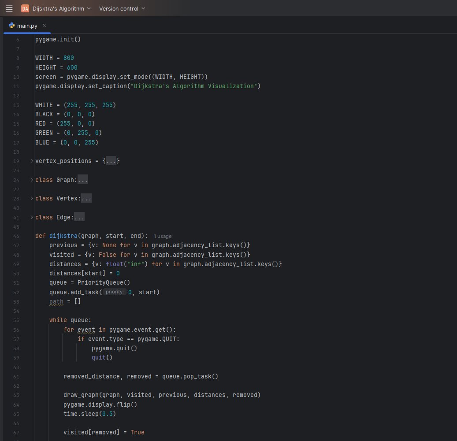Open the Dijsktra's Algorithm project dropdown

(x=62, y=8)
